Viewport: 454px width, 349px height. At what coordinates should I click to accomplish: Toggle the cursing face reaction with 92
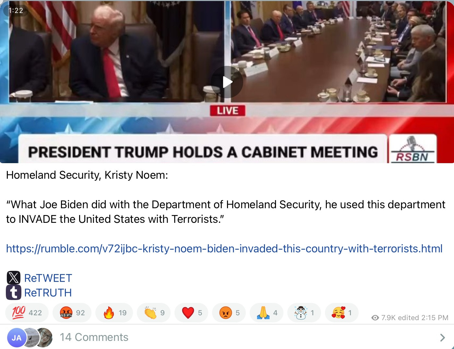pyautogui.click(x=72, y=313)
